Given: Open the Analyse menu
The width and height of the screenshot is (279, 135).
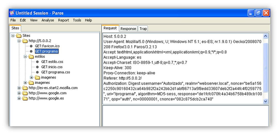Looking at the screenshot, I should (x=48, y=20).
